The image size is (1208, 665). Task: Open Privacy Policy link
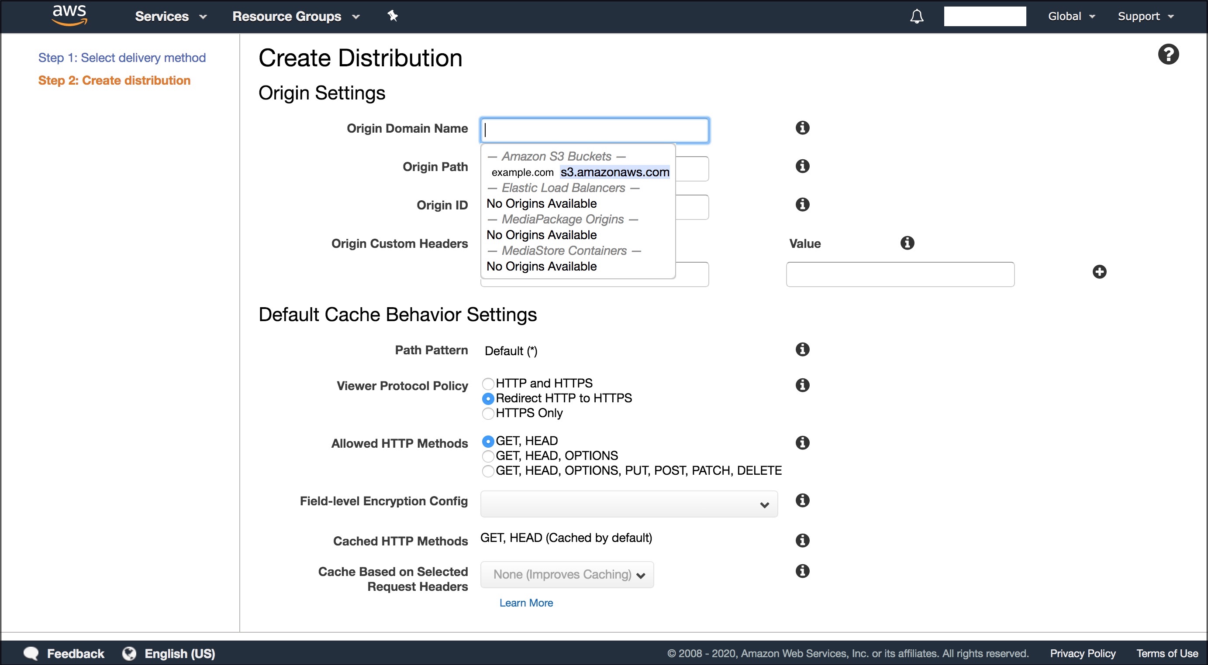click(1082, 653)
